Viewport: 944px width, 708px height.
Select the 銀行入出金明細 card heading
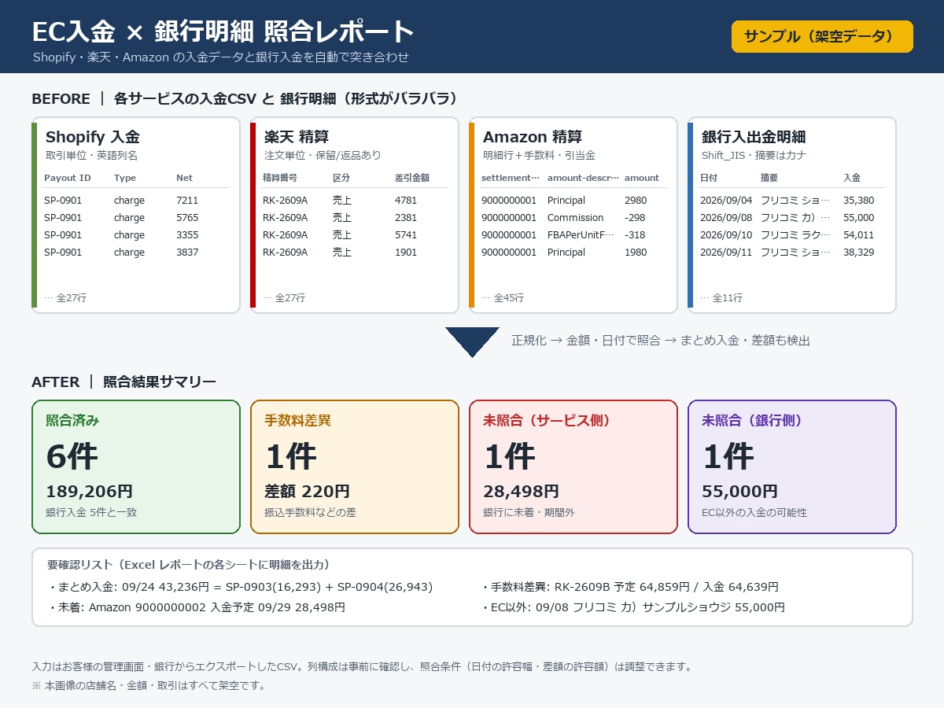(754, 137)
